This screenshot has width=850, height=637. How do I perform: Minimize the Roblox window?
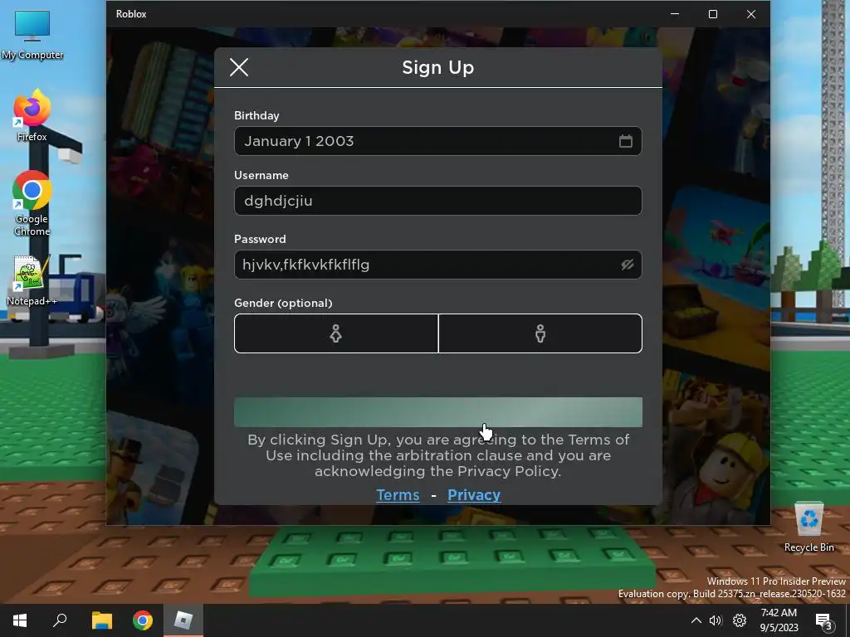pyautogui.click(x=675, y=14)
